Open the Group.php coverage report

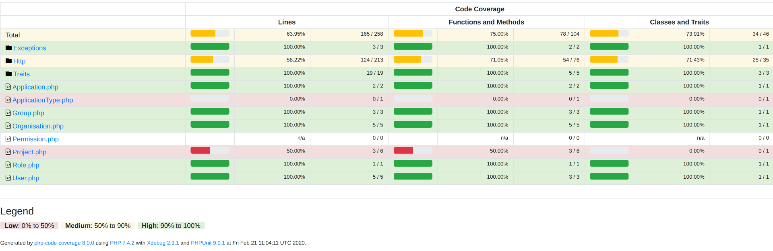(28, 113)
